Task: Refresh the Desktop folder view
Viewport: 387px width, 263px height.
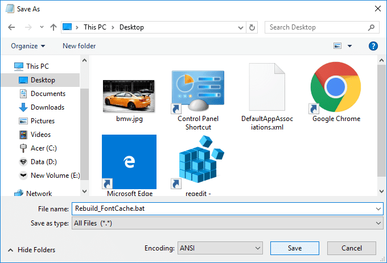Action: tap(252, 27)
